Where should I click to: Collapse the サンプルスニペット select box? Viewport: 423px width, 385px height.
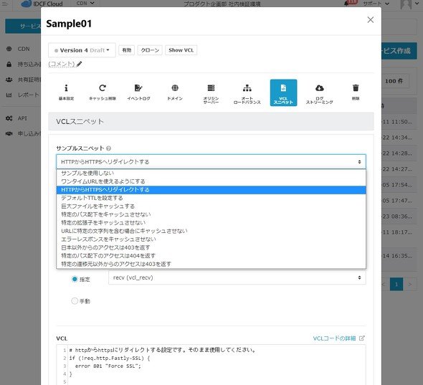click(211, 161)
